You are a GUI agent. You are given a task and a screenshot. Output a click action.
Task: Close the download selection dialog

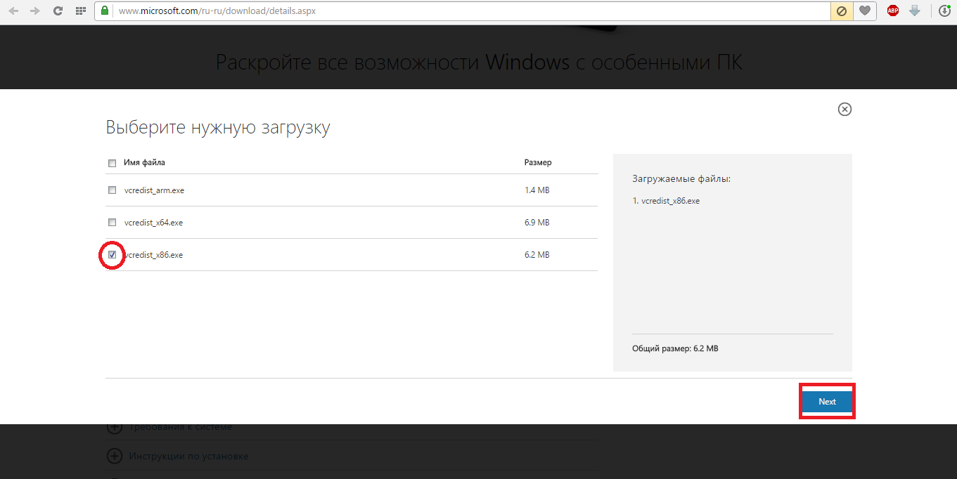click(x=844, y=109)
